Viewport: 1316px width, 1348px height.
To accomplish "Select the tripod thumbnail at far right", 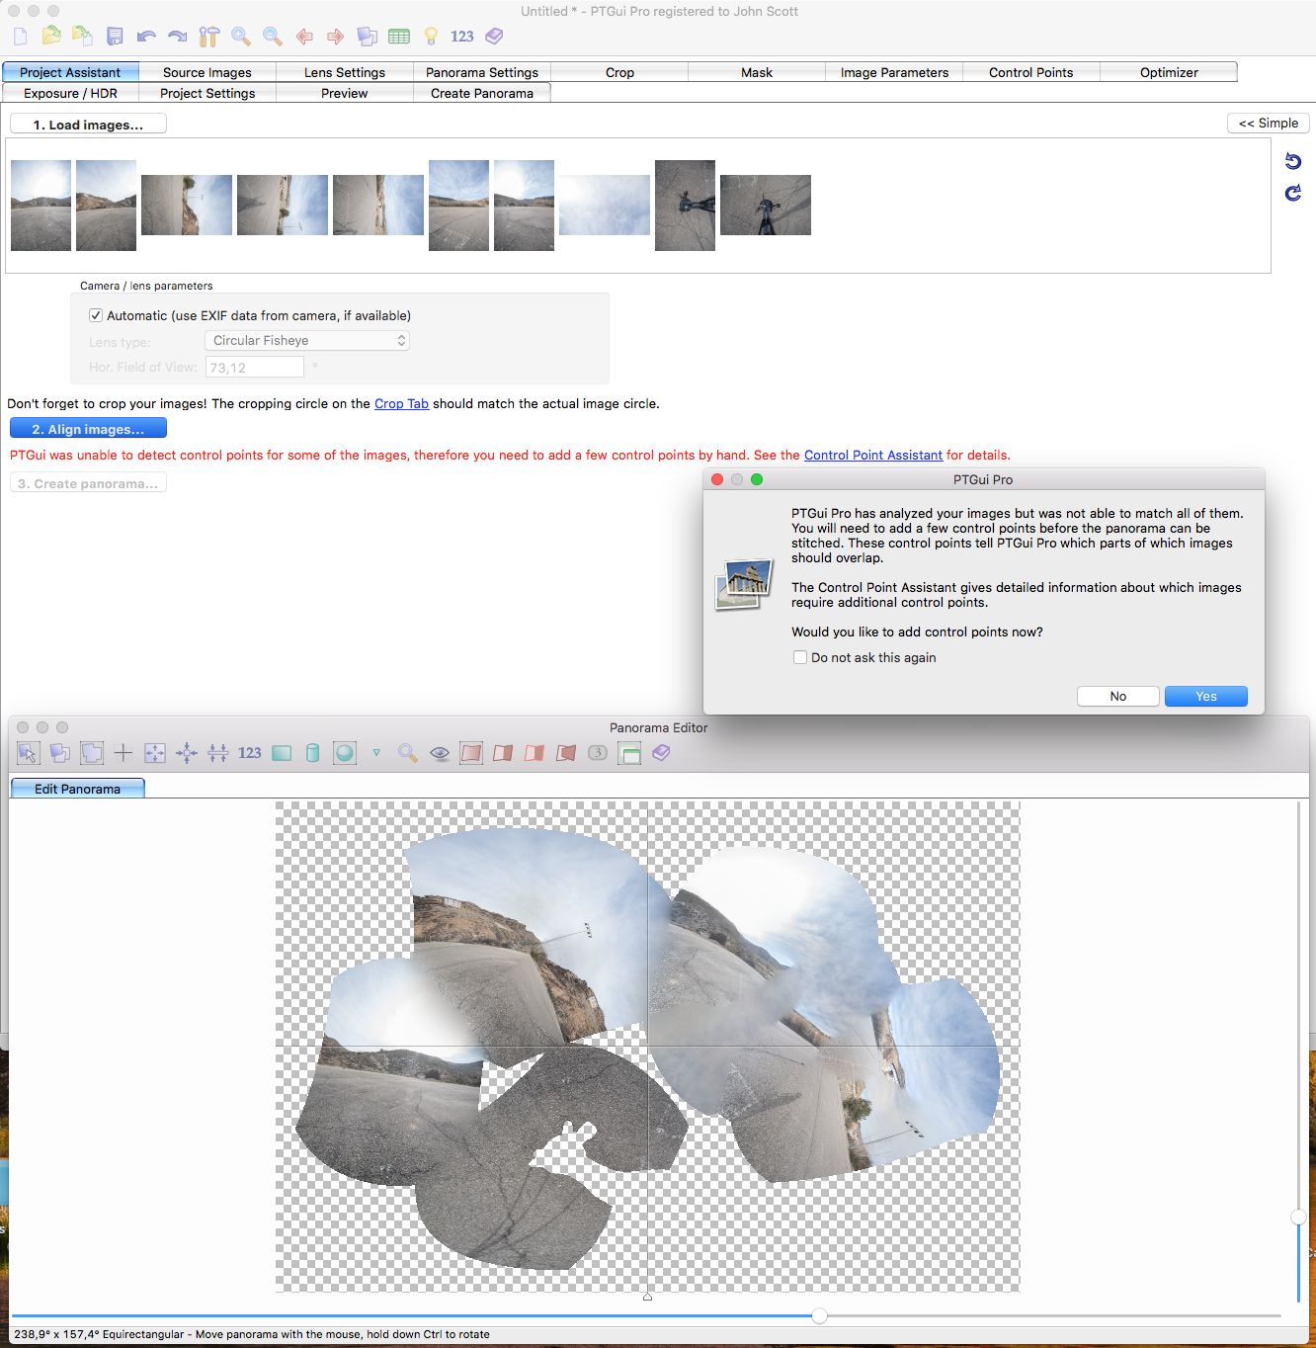I will [765, 206].
